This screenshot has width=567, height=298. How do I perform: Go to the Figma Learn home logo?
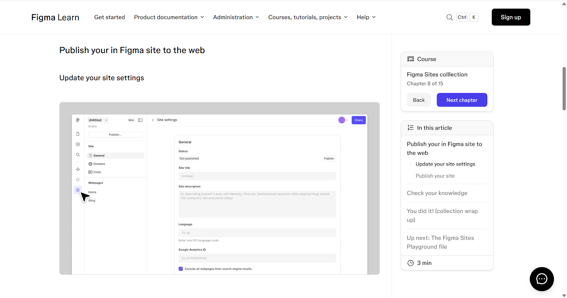(x=55, y=17)
